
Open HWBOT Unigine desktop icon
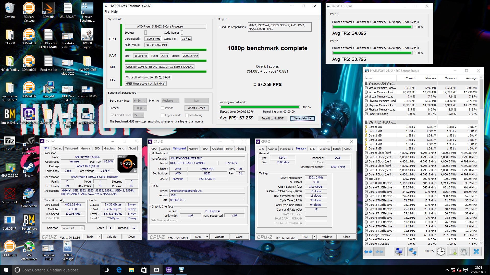click(x=87, y=39)
